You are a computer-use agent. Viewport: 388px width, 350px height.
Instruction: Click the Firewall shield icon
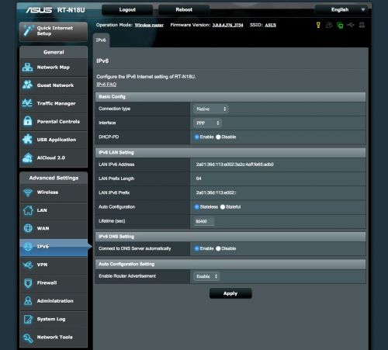click(x=28, y=283)
